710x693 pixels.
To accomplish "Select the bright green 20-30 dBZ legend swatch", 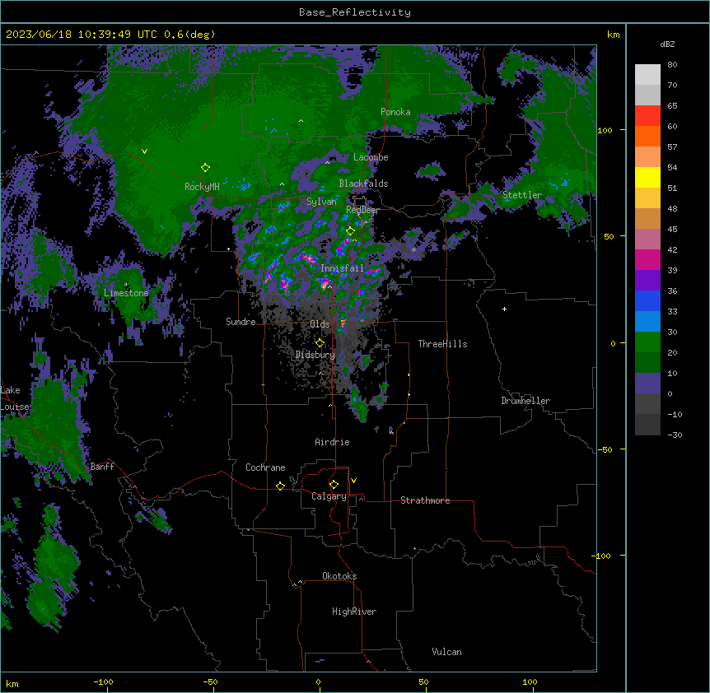I will tap(647, 342).
